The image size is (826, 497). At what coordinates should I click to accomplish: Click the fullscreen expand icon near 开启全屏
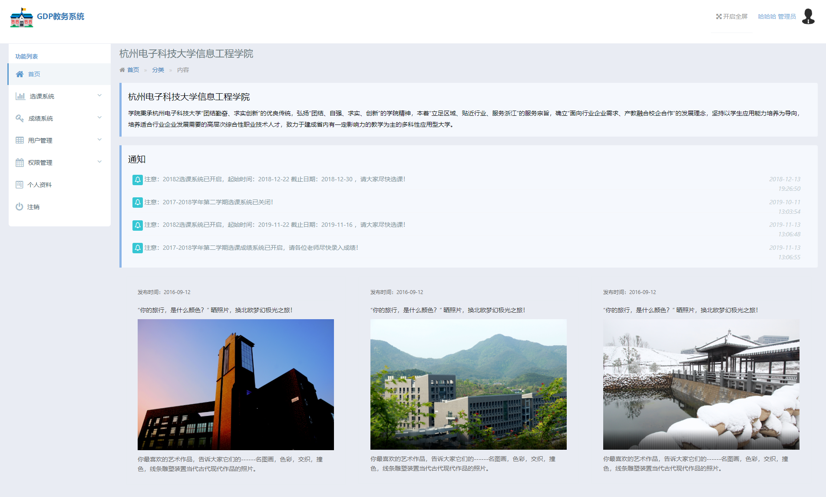(x=719, y=16)
